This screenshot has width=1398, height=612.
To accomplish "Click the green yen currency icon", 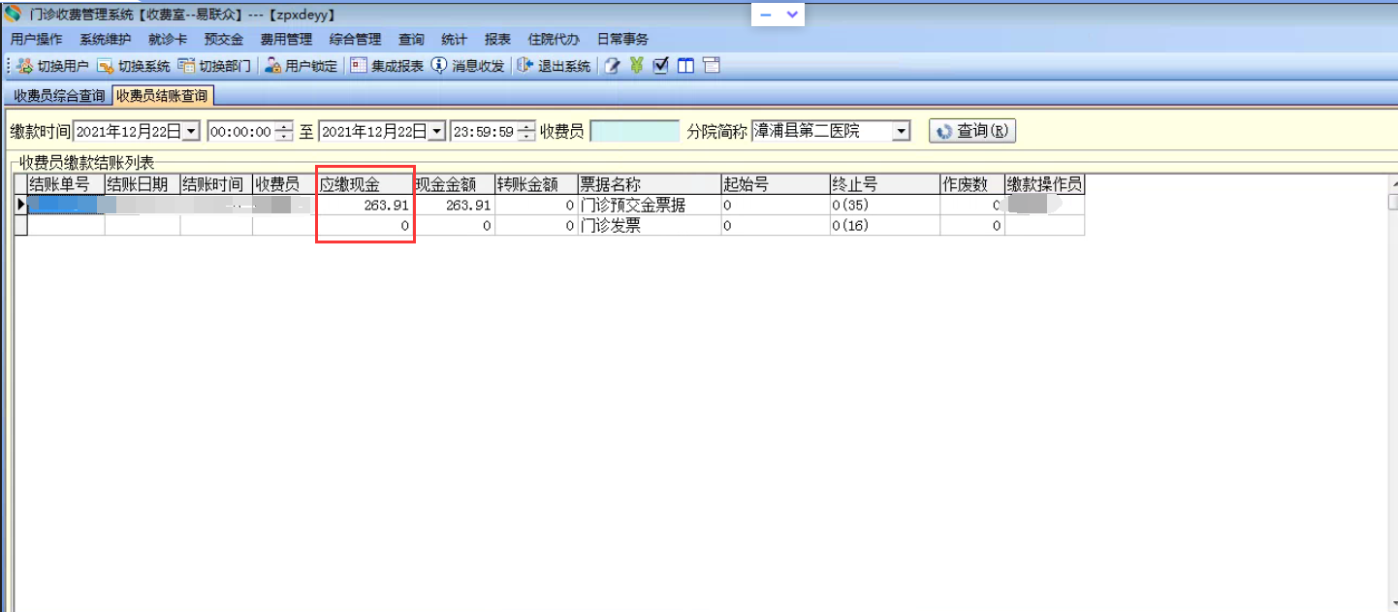I will pyautogui.click(x=637, y=66).
